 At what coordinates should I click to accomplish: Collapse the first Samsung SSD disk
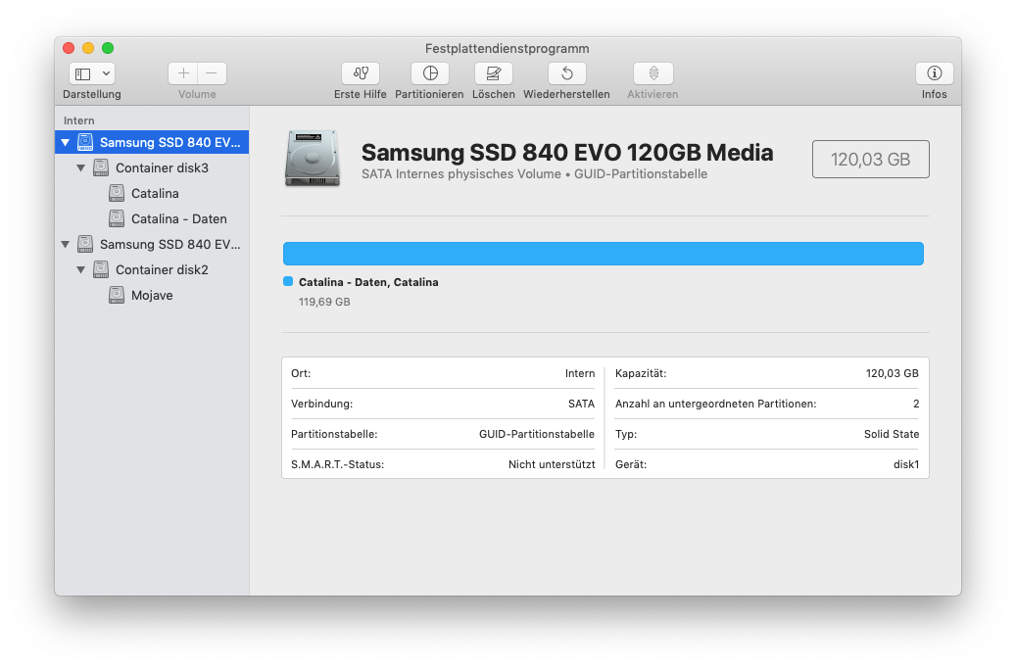(66, 143)
